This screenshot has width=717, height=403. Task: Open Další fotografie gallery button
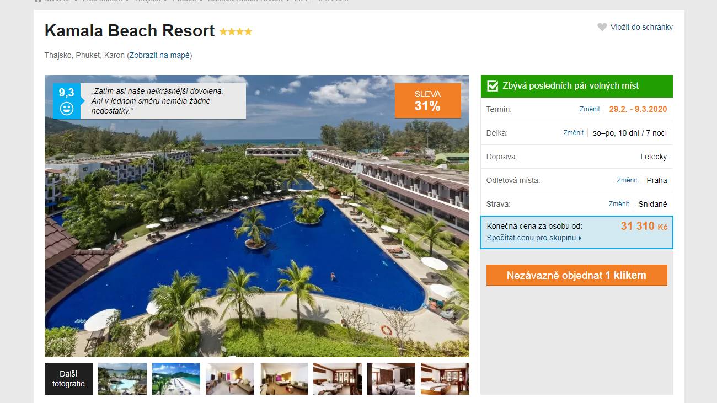68,379
